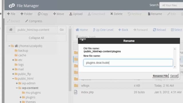Focus the path field showing public_html/wp-content

(36, 30)
